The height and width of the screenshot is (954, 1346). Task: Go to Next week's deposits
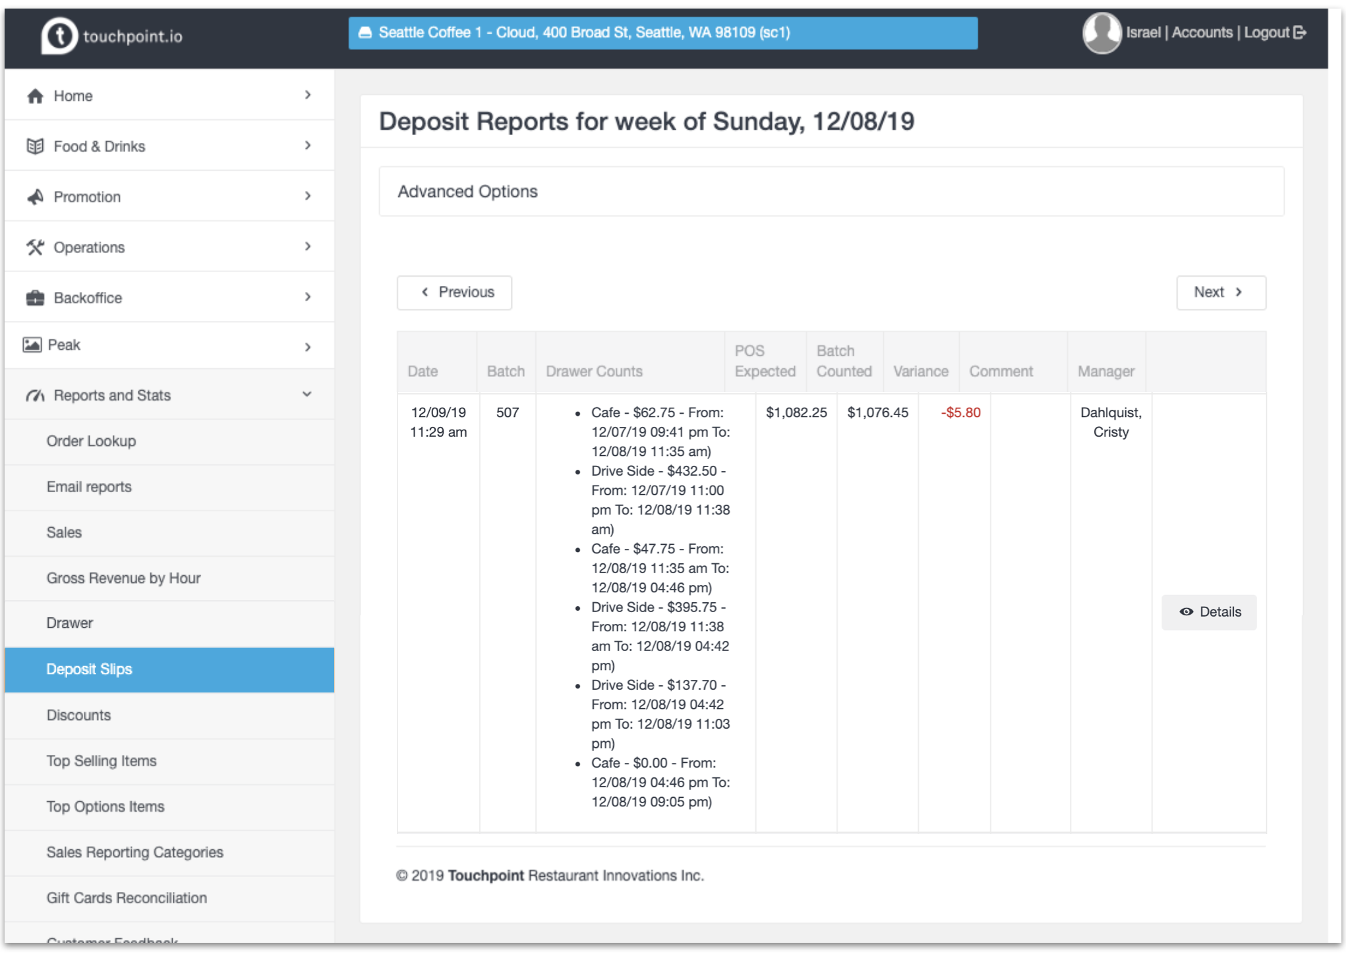(1220, 293)
